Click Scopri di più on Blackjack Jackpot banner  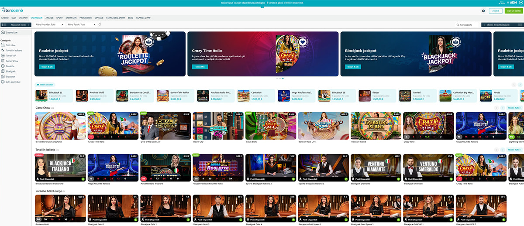click(353, 67)
